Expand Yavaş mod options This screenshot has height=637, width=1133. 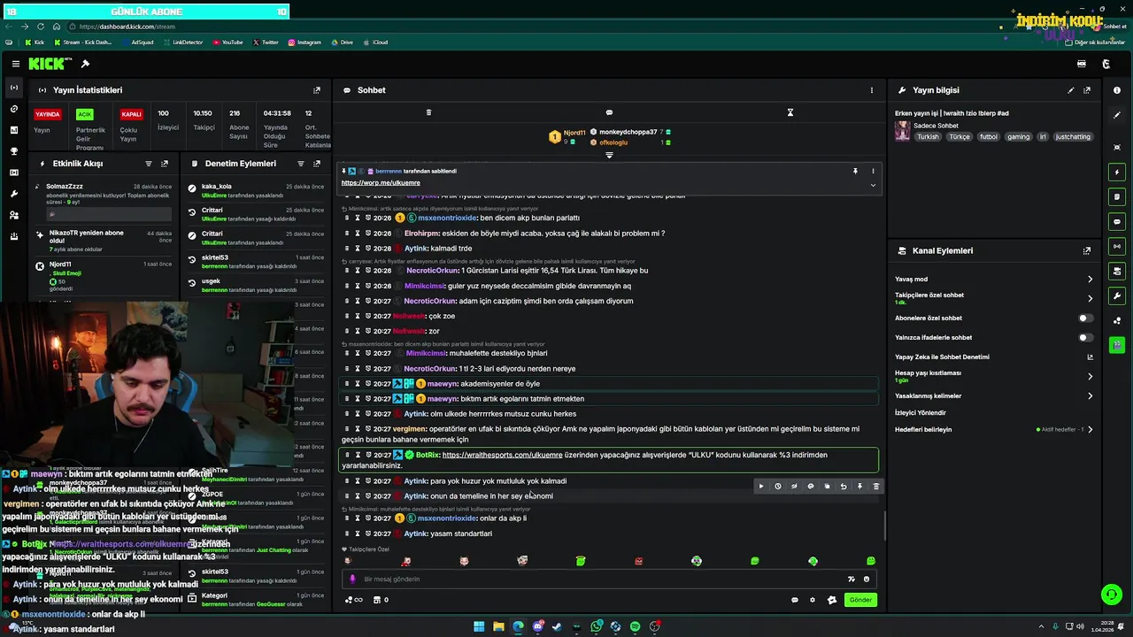[1090, 280]
